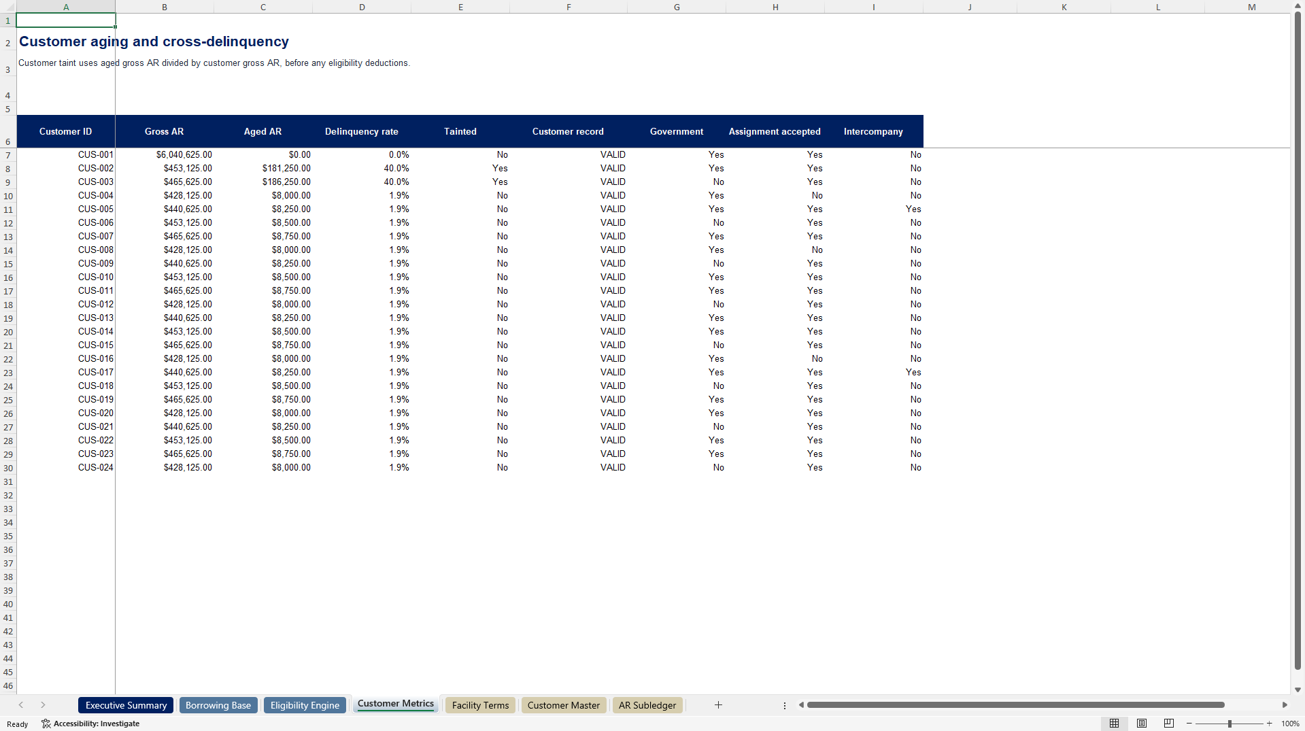Click the zoom in plus icon
1305x731 pixels.
[x=1269, y=724]
